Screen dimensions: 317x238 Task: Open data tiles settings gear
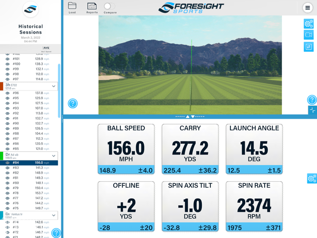click(311, 179)
